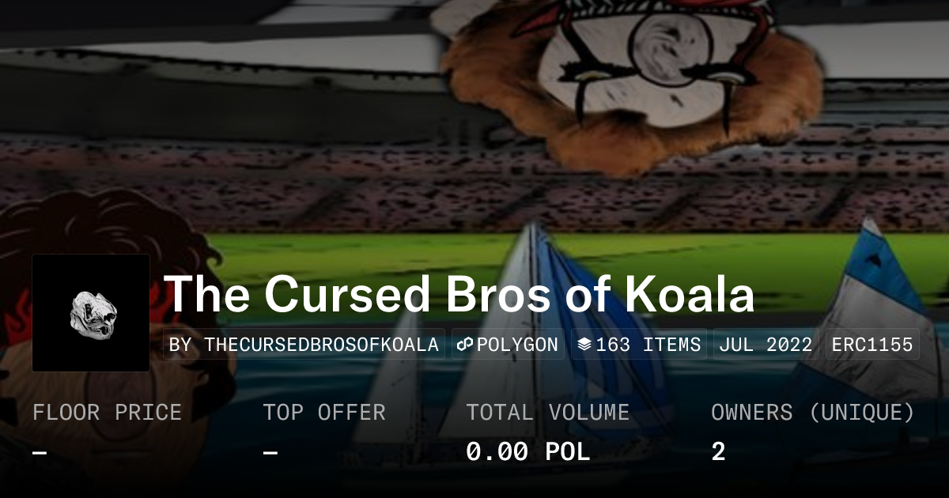Viewport: 949px width, 498px height.
Task: Click the stacked layers items icon
Action: [584, 345]
